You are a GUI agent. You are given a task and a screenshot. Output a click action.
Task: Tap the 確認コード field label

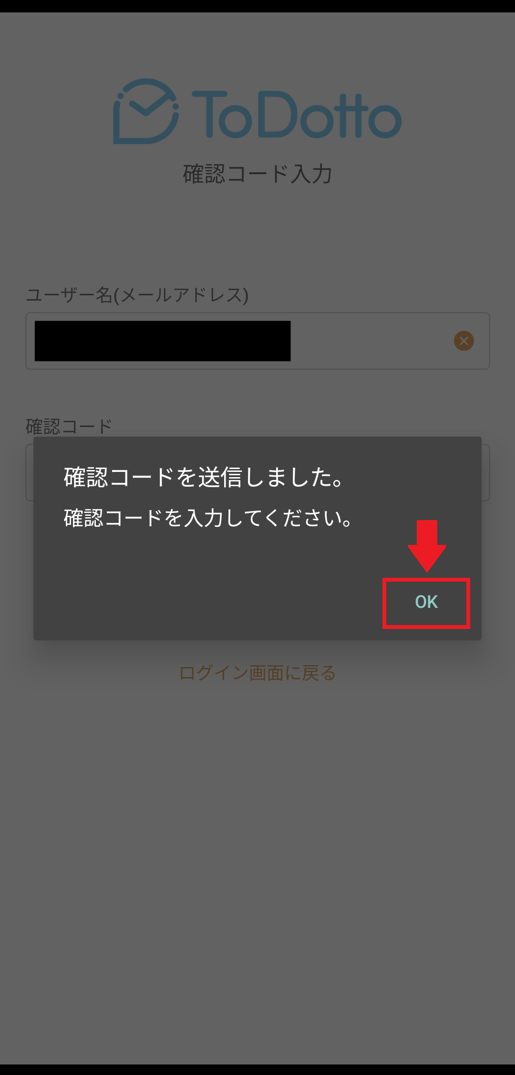click(69, 426)
